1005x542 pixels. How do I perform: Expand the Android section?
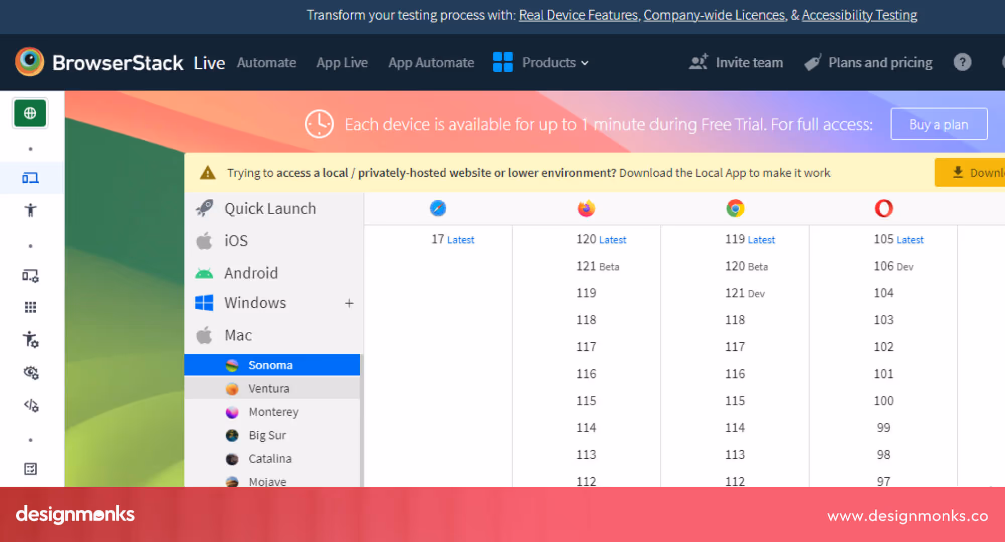pos(251,273)
